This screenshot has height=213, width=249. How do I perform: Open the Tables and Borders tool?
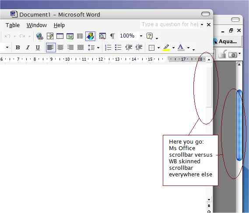click(50, 36)
